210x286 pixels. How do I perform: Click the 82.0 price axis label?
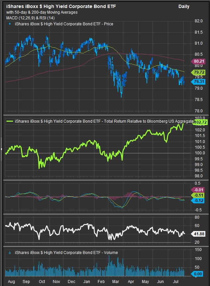coord(199,21)
